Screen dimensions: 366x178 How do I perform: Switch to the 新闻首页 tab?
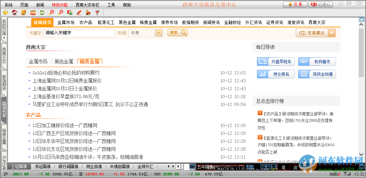click(x=42, y=22)
